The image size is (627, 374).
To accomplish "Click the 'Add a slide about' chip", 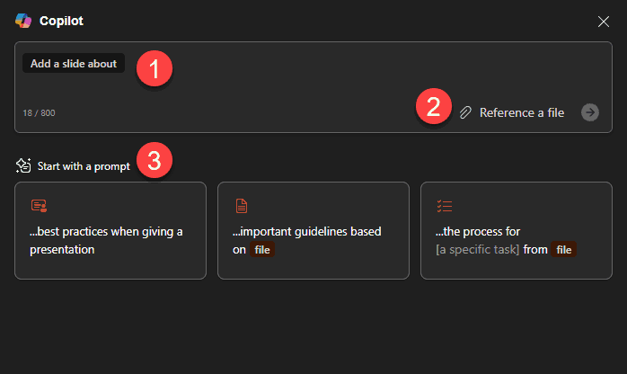I will coord(74,64).
